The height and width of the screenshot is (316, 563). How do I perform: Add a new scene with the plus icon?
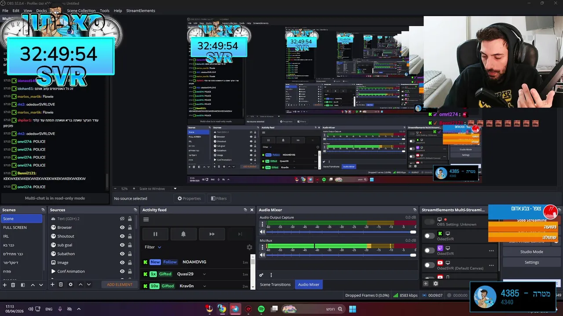coord(5,285)
